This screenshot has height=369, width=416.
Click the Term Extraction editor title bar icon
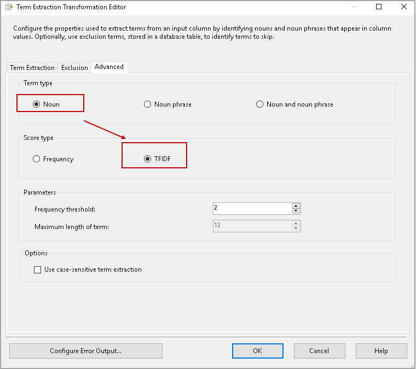9,7
